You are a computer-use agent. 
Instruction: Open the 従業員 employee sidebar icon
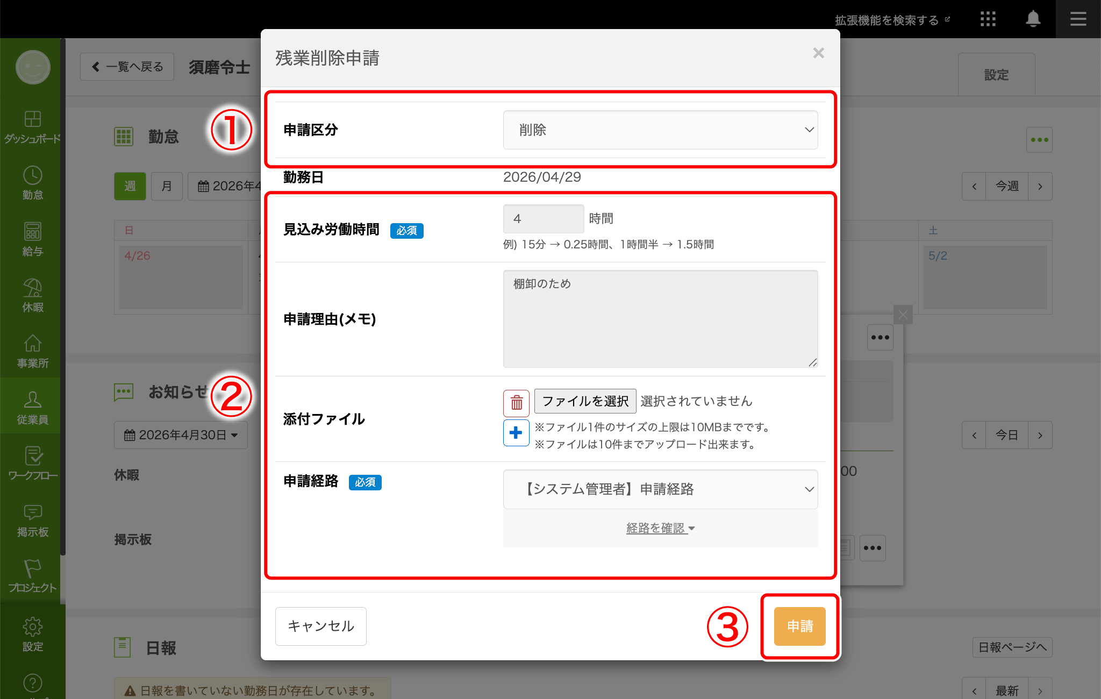coord(32,408)
